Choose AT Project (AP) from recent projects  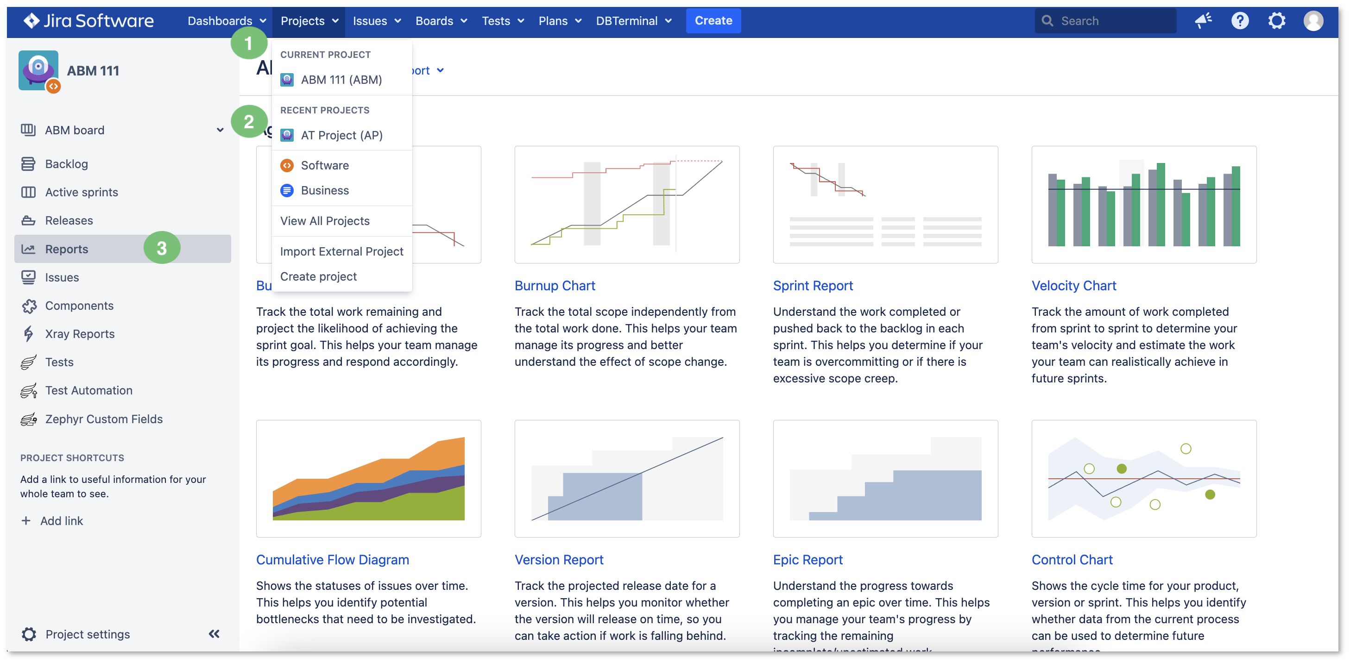pos(342,135)
